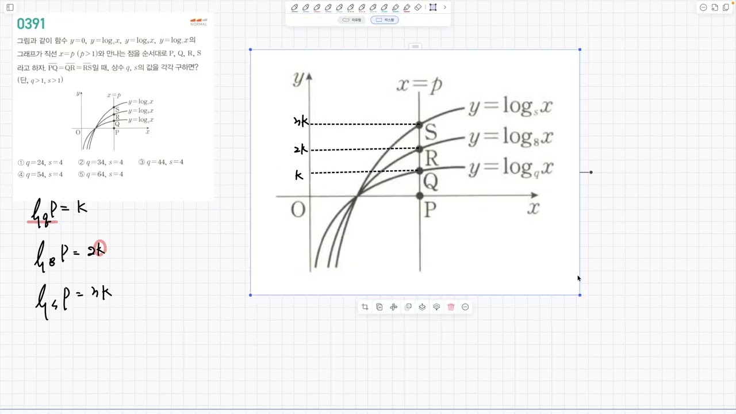Click the problem number 0391

click(31, 24)
